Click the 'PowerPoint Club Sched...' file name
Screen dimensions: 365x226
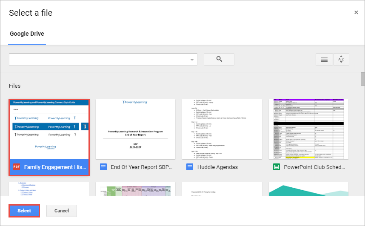click(x=314, y=167)
